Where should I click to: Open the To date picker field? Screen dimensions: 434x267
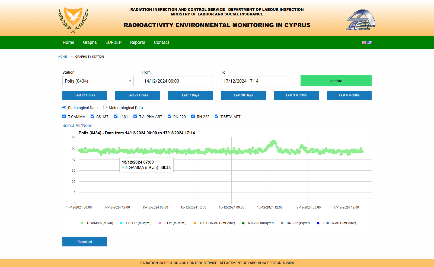(x=256, y=81)
